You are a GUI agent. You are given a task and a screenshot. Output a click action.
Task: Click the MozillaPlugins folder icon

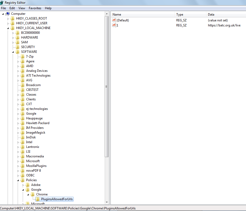coord(23,166)
